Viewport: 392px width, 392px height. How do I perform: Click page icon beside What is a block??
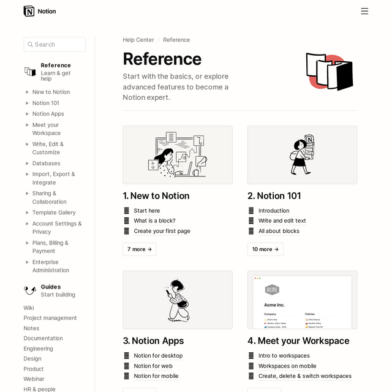click(127, 221)
